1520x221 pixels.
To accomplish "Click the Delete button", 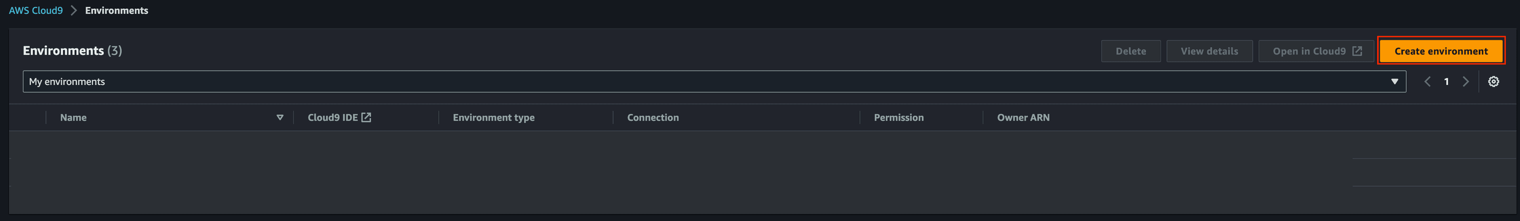I will point(1130,51).
